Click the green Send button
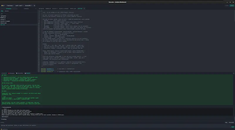This screenshot has height=130, width=235. point(233,127)
